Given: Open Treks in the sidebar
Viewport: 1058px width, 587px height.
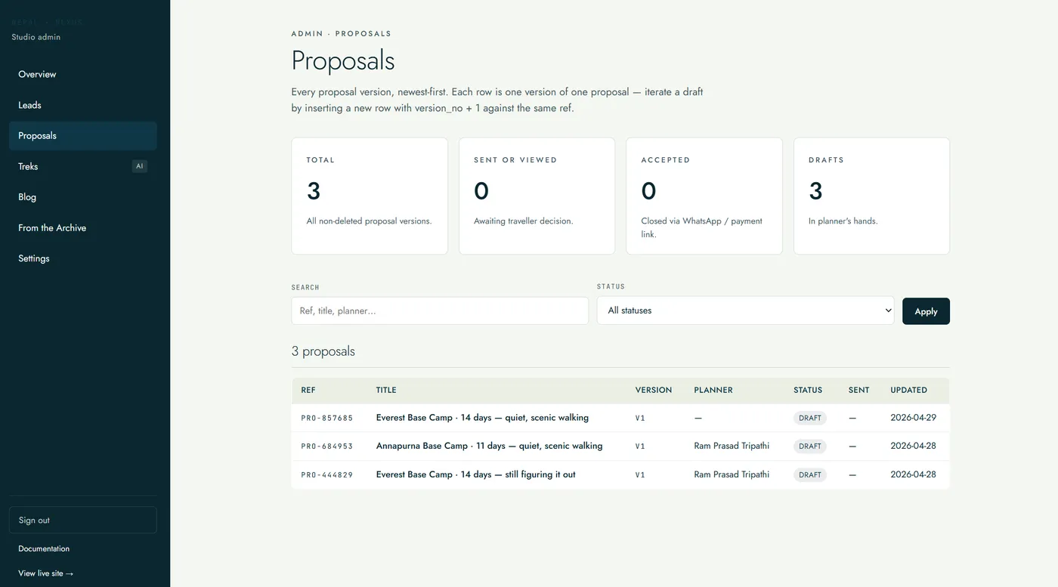Looking at the screenshot, I should click(82, 166).
